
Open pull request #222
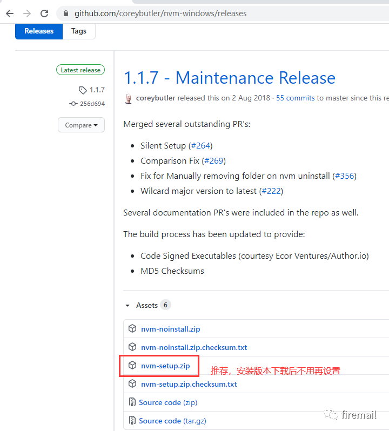271,191
